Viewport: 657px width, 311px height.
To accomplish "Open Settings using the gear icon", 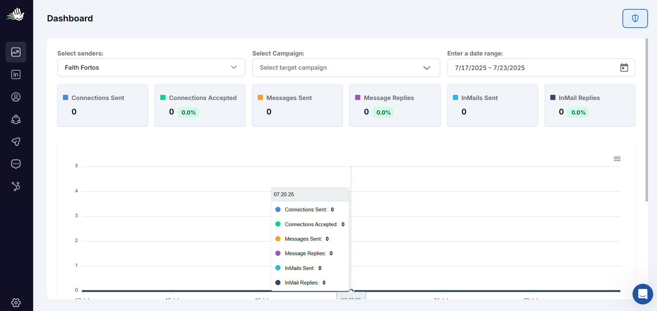I will [x=16, y=303].
